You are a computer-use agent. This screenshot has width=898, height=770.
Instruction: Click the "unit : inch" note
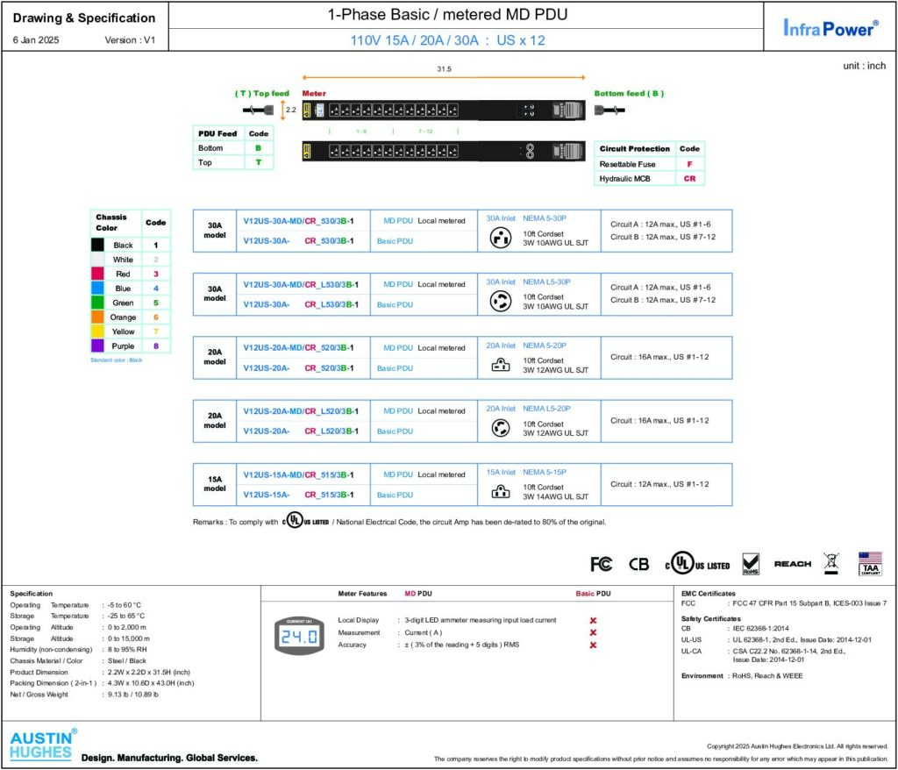(x=864, y=65)
